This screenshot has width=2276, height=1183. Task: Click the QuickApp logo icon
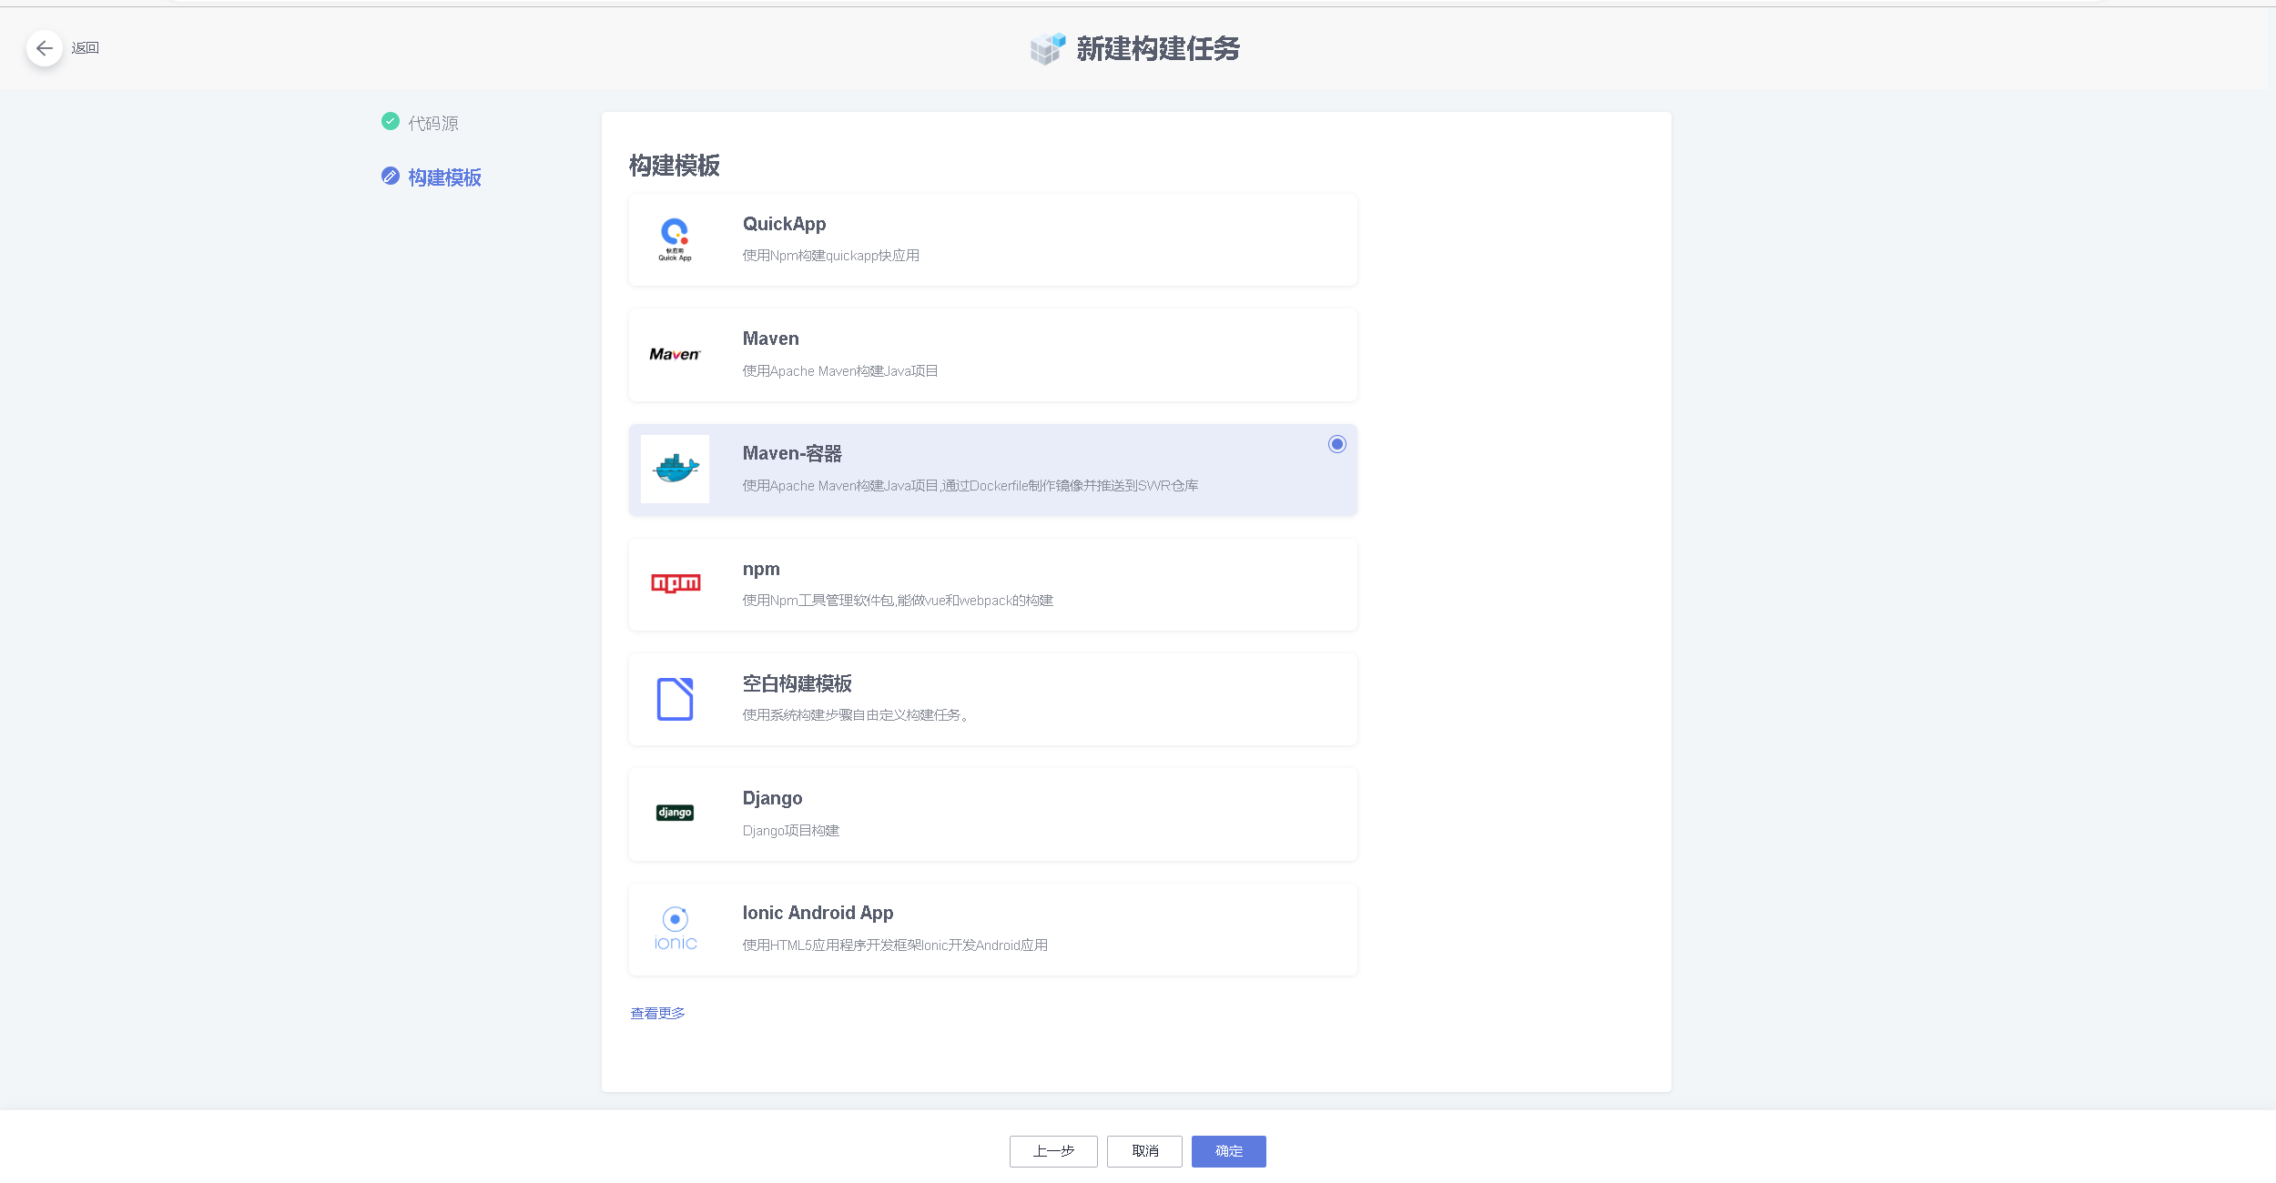point(675,239)
